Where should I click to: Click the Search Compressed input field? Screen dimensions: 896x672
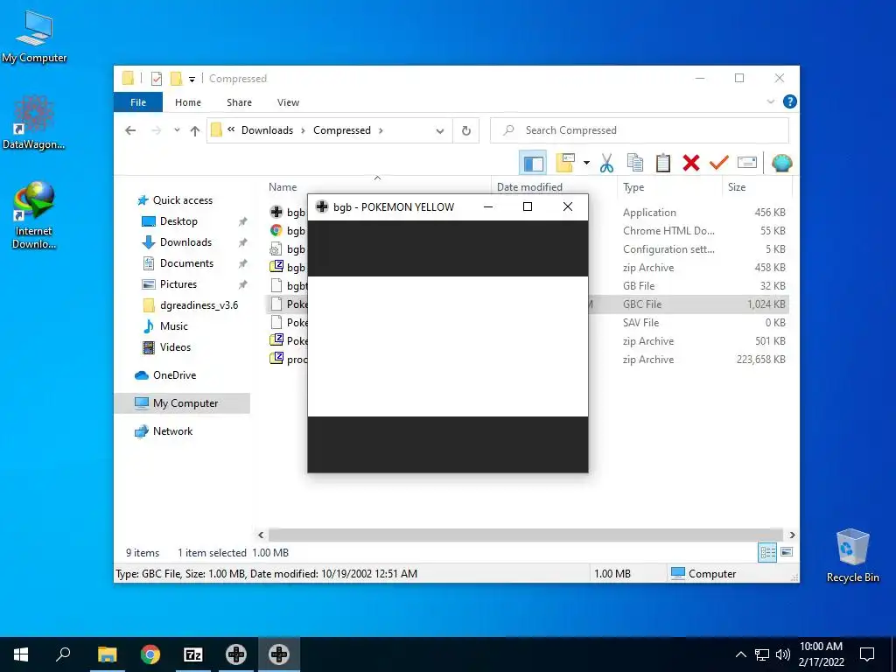640,130
